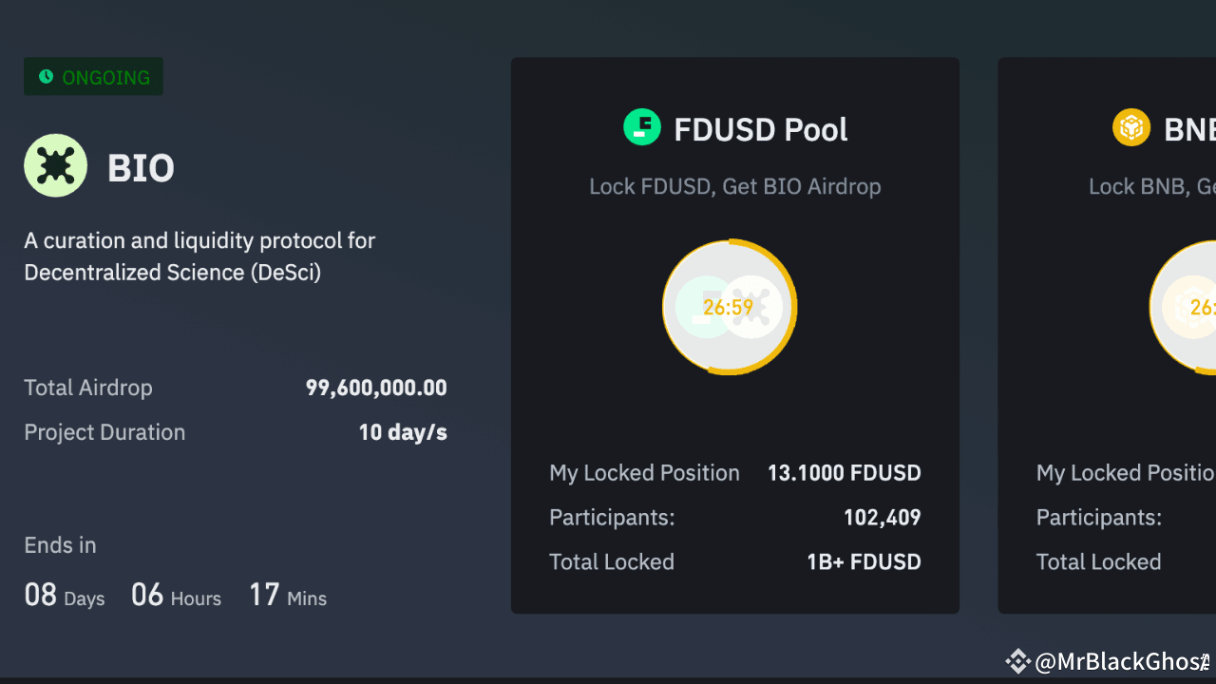Click the clock icon in the ONGOING badge

click(46, 77)
